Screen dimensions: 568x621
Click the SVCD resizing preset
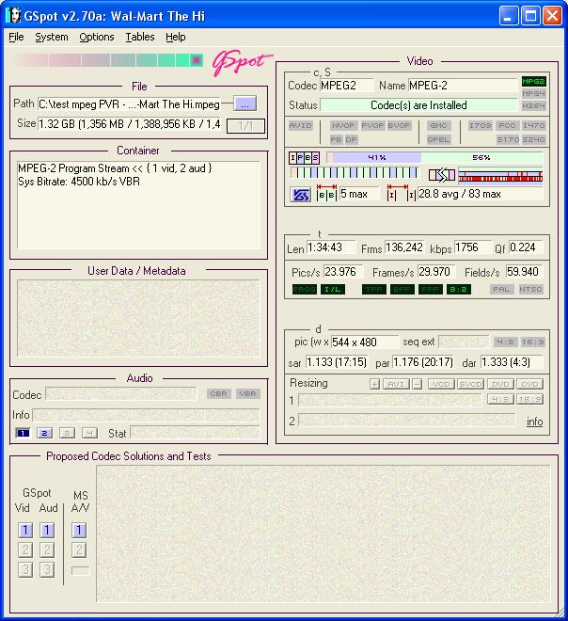[470, 384]
